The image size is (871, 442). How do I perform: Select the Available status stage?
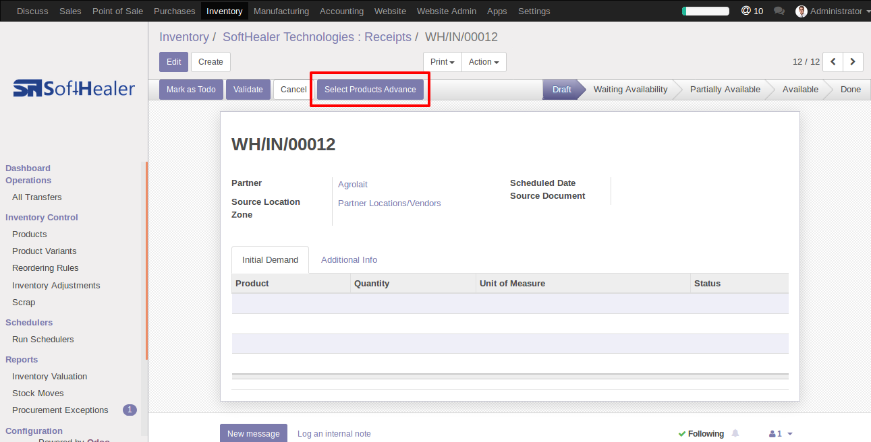click(x=800, y=90)
